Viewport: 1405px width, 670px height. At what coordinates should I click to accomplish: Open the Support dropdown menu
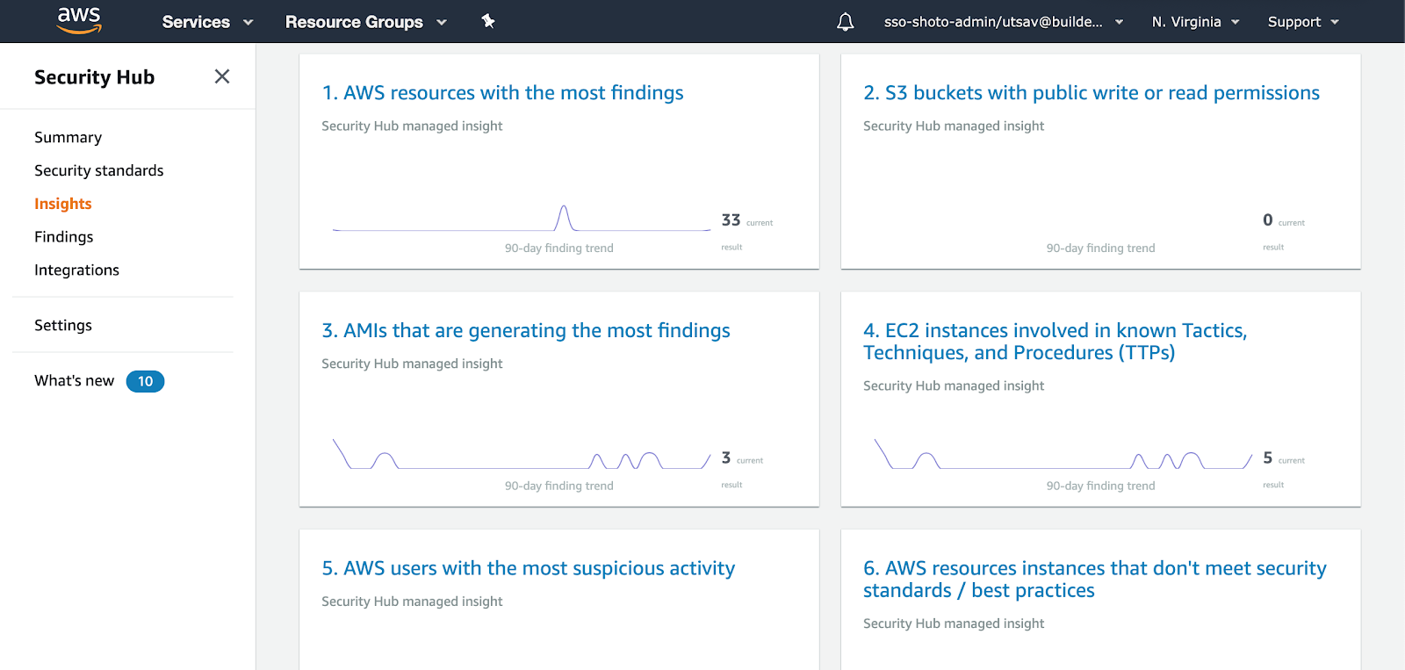[x=1303, y=22]
